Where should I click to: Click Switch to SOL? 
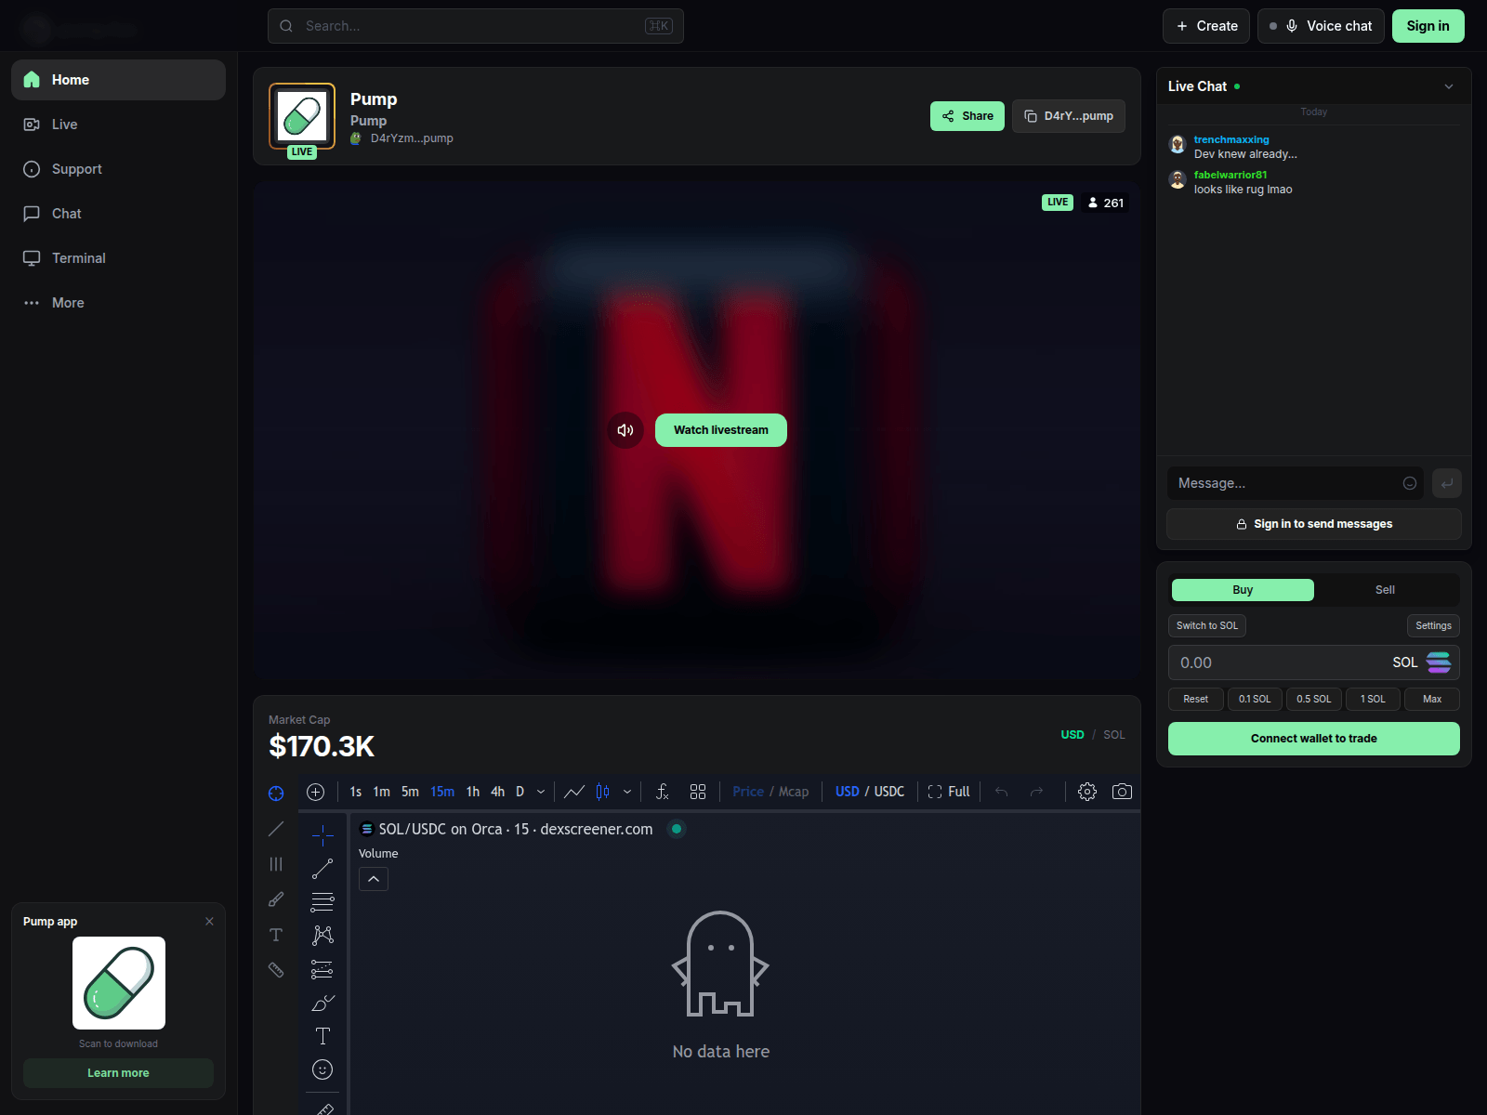1207,625
